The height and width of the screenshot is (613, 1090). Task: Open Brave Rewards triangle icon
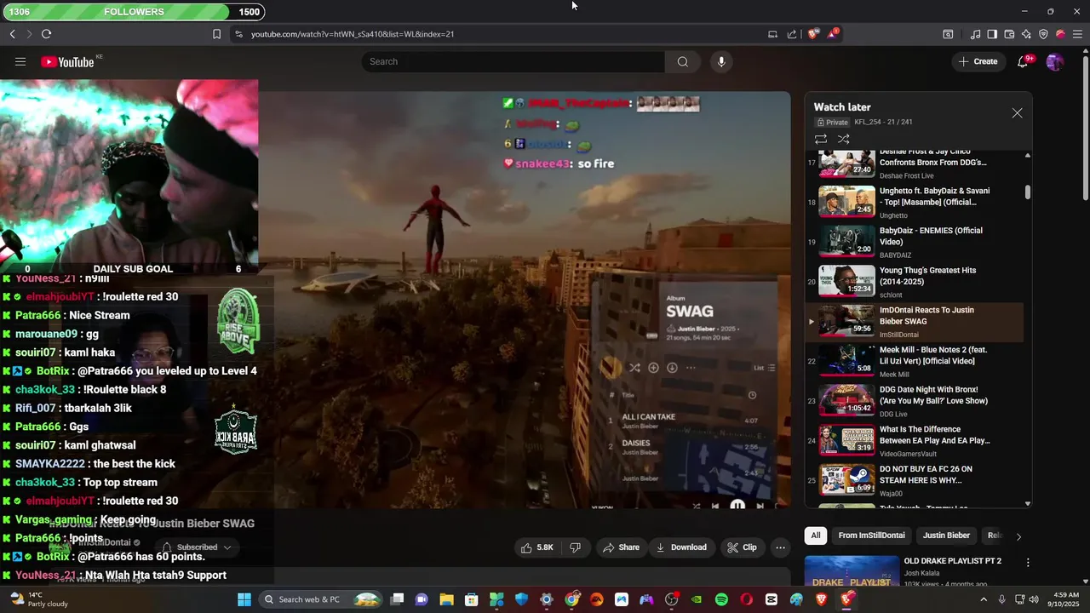[834, 34]
